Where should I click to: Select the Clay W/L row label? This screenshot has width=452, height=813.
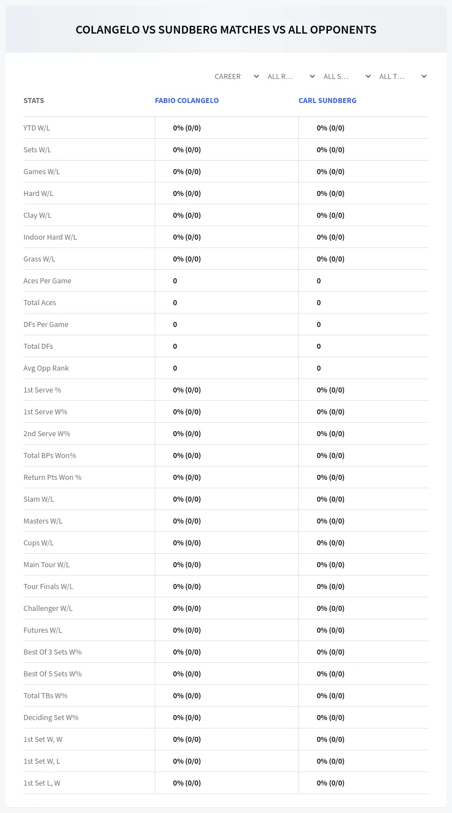point(37,215)
